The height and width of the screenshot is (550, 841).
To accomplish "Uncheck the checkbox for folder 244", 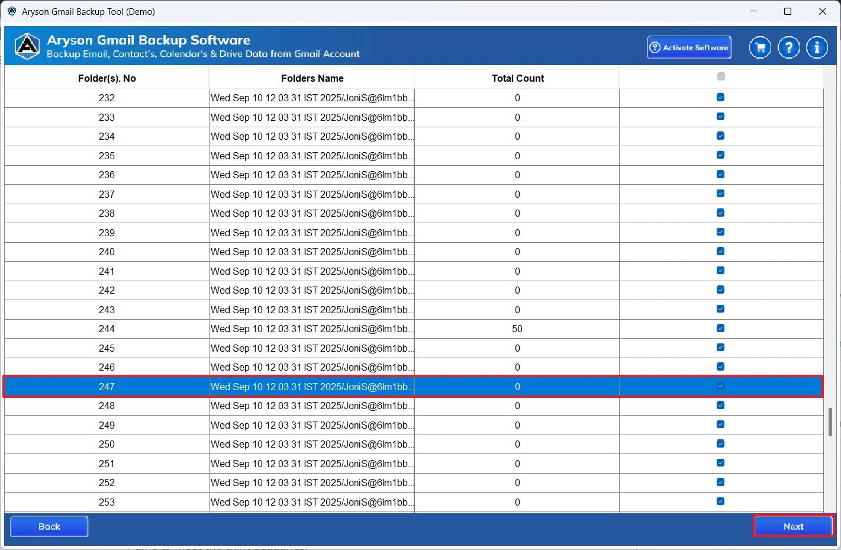I will click(x=720, y=328).
